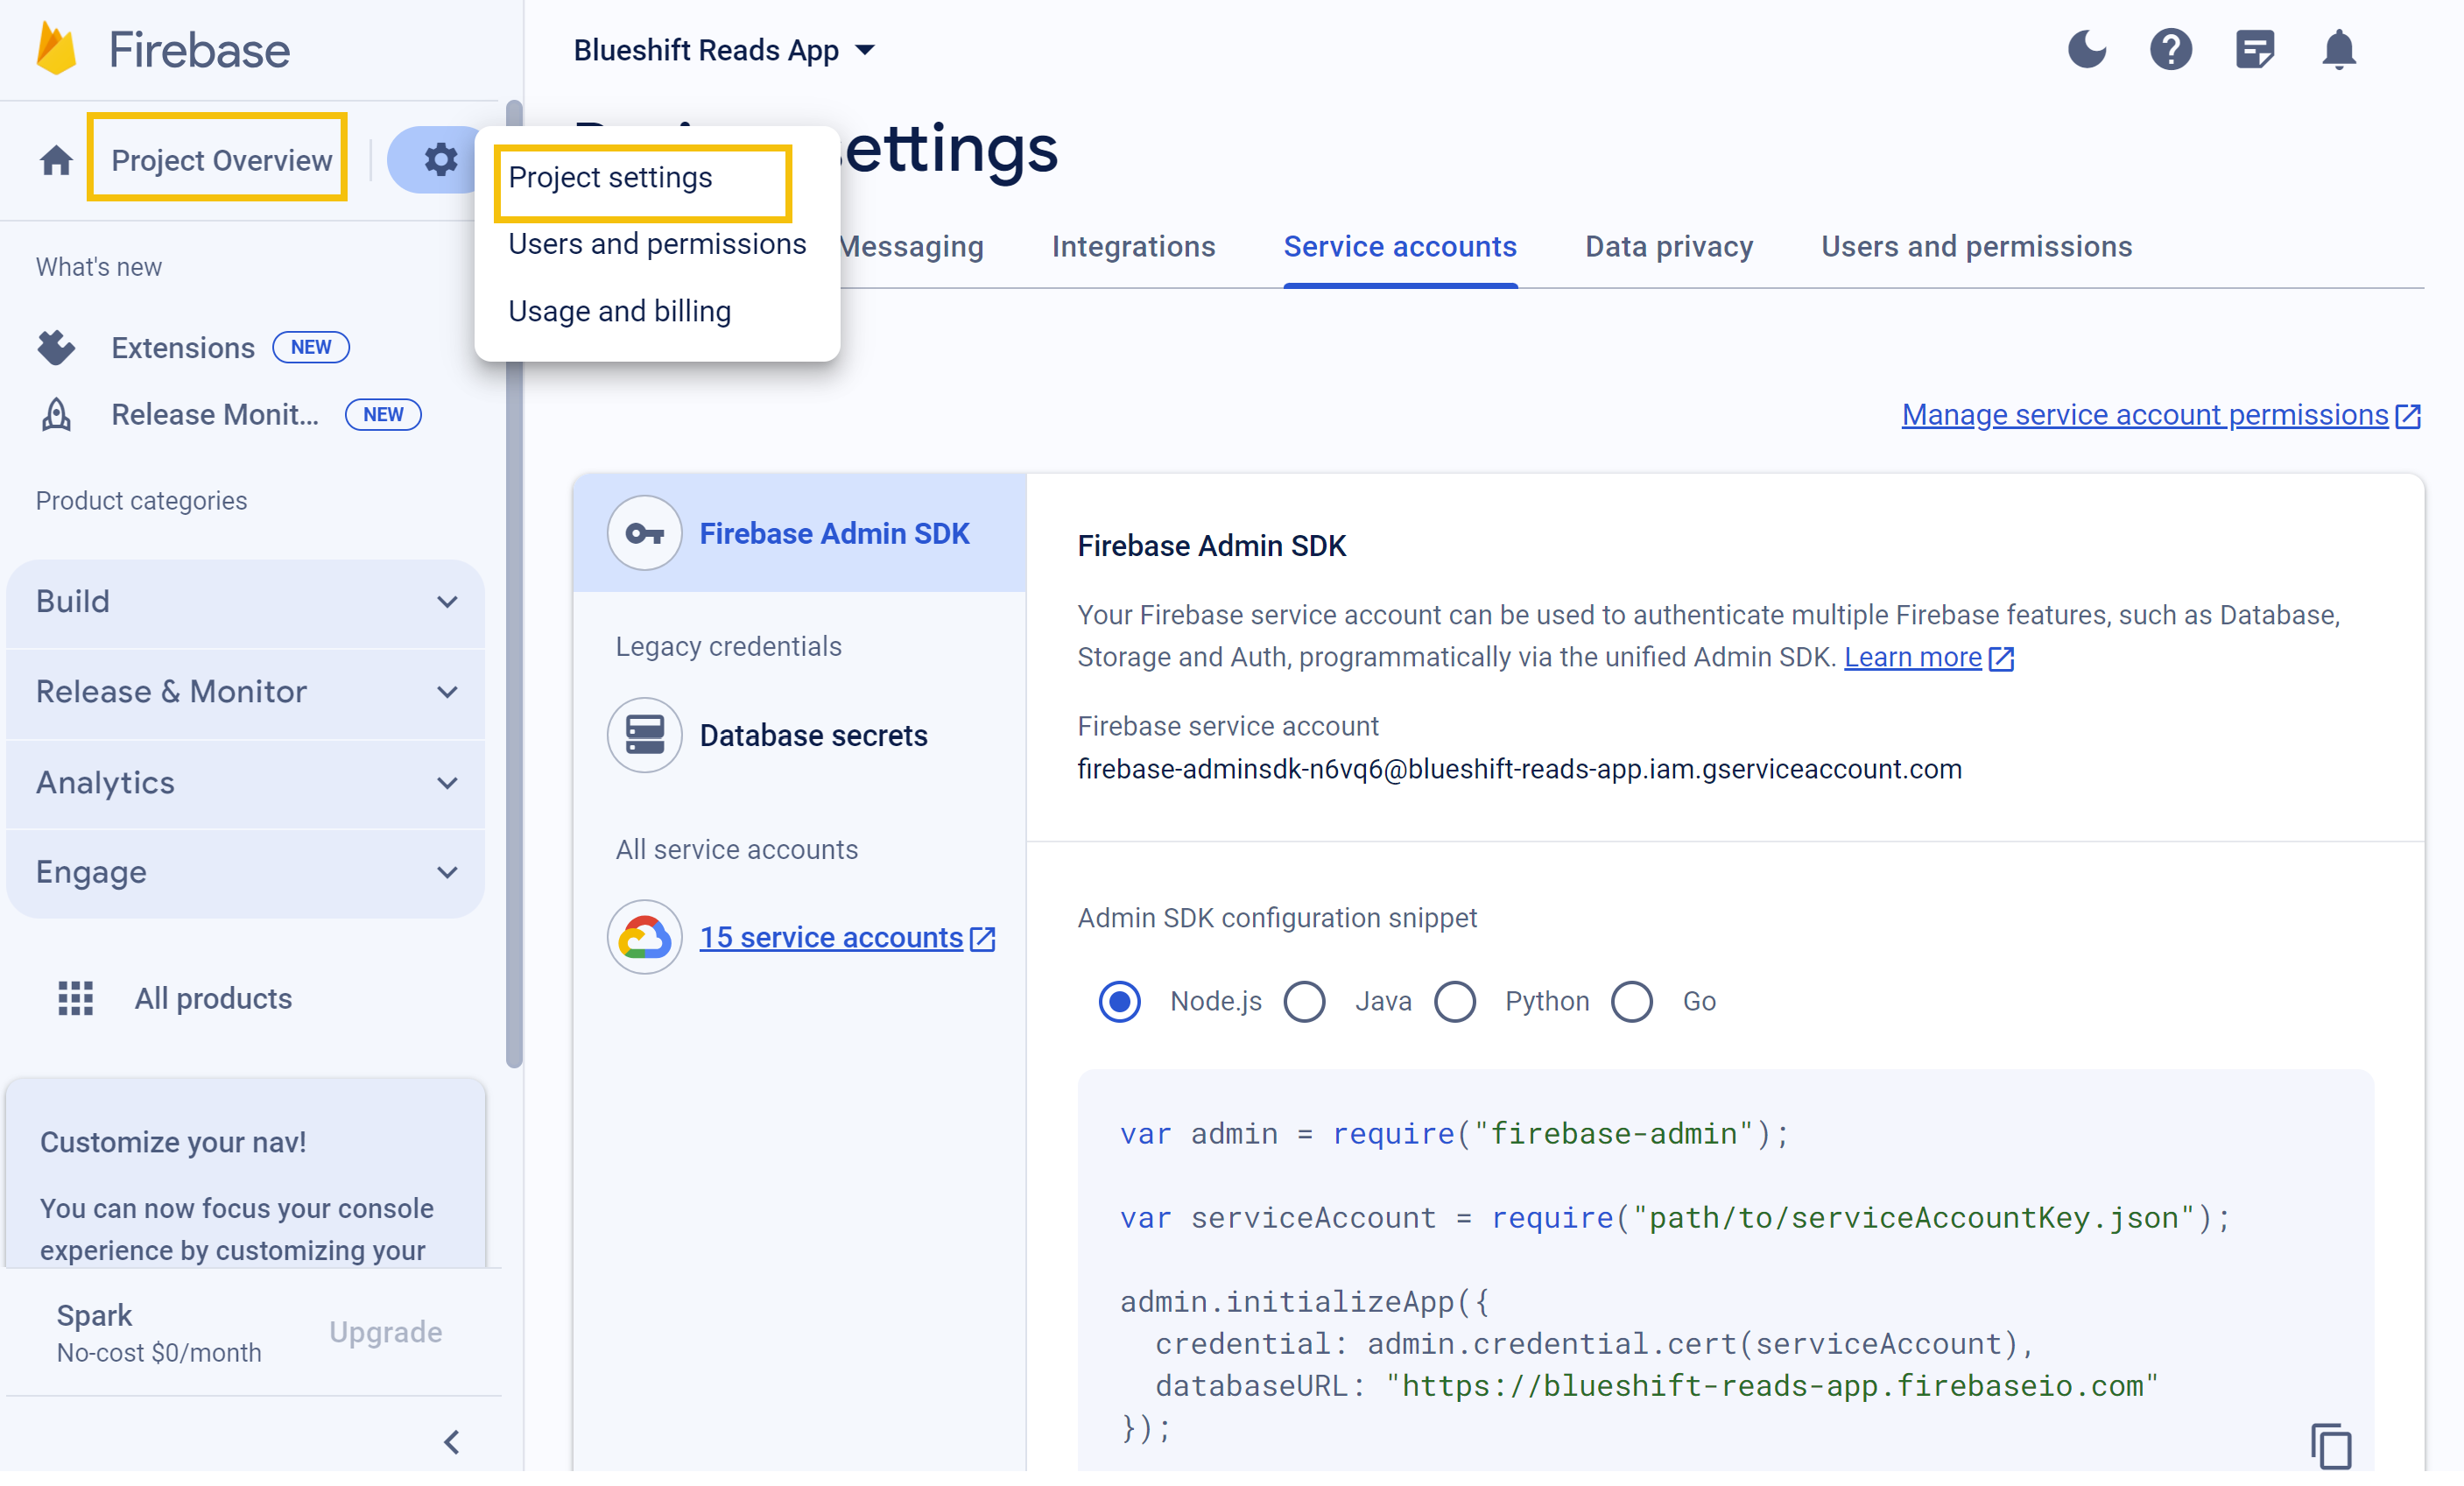Screen dimensions: 2464x1486
Task: Open Extensions in the sidebar
Action: pyautogui.click(x=183, y=347)
